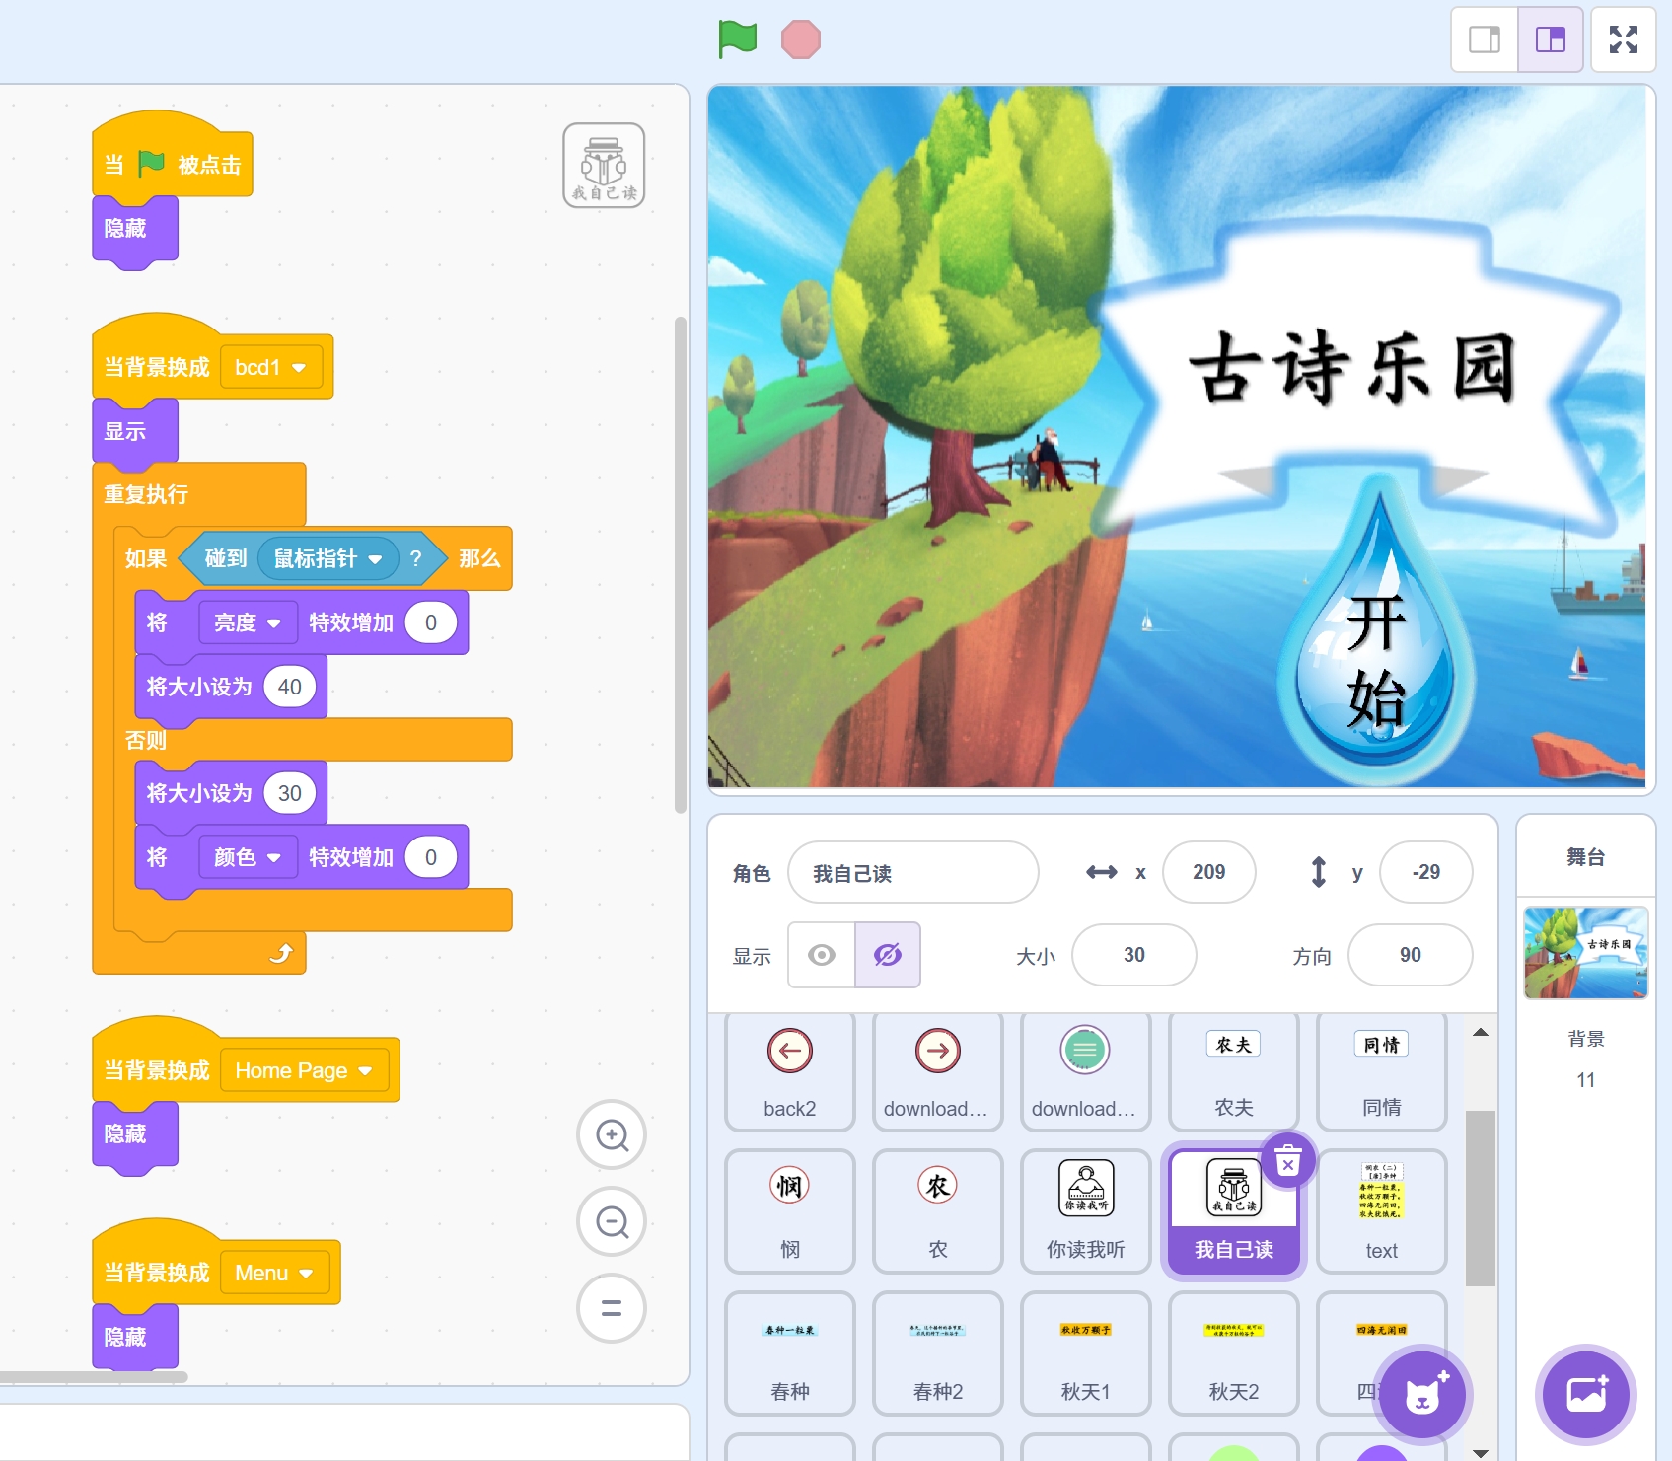The height and width of the screenshot is (1461, 1672).
Task: Hide sprite using crossed-eye toggle
Action: 888,955
